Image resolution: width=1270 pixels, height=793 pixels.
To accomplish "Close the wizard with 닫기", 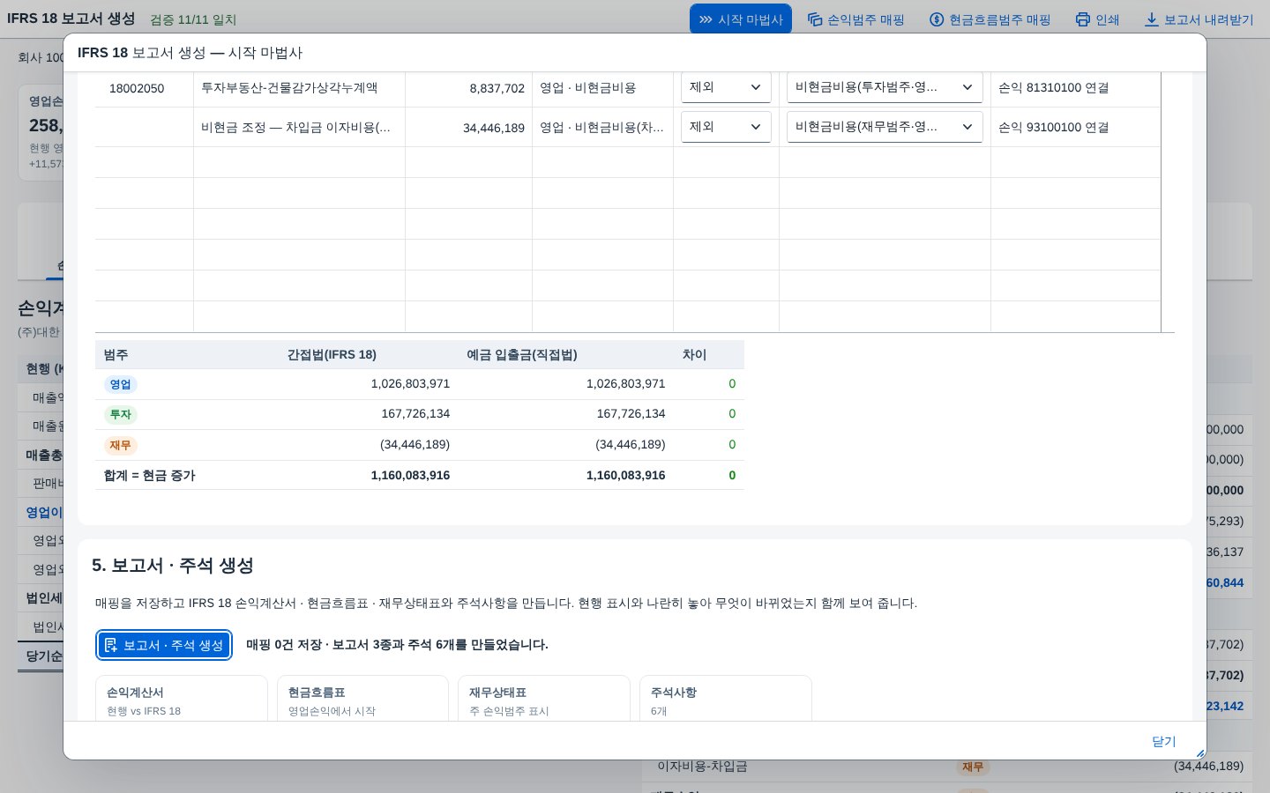I will 1164,741.
